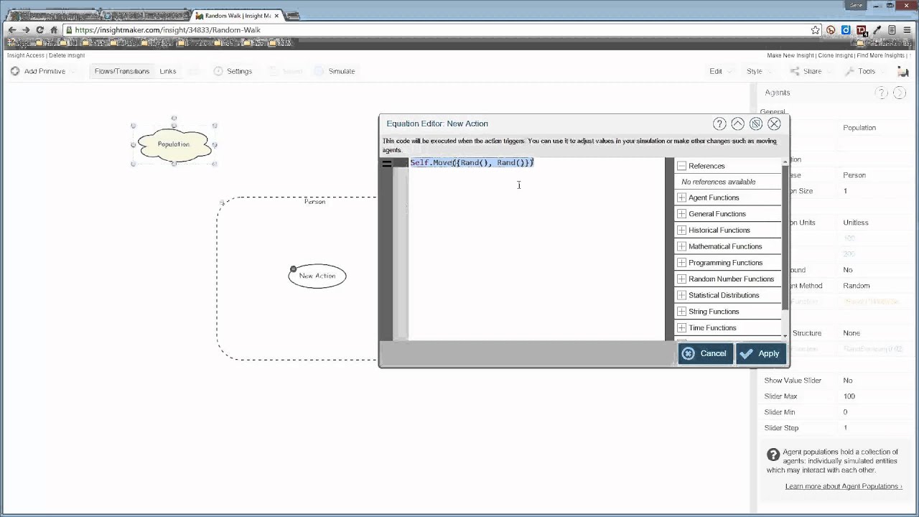Click the save icon at the toolbar's right end
This screenshot has height=517, width=919.
[x=903, y=71]
